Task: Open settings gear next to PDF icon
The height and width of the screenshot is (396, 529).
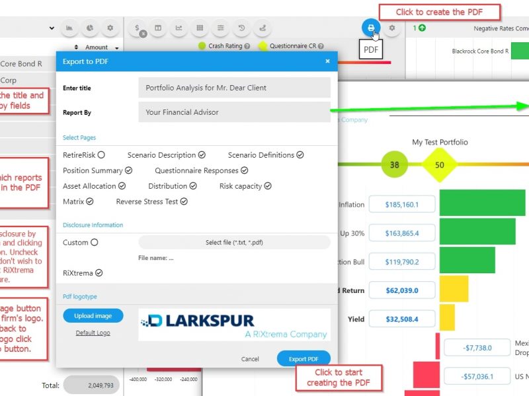Action: pyautogui.click(x=392, y=28)
